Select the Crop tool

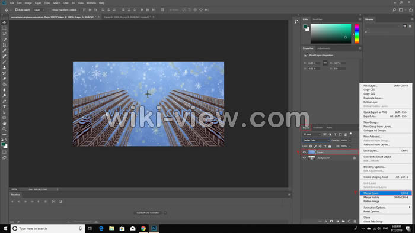point(4,45)
